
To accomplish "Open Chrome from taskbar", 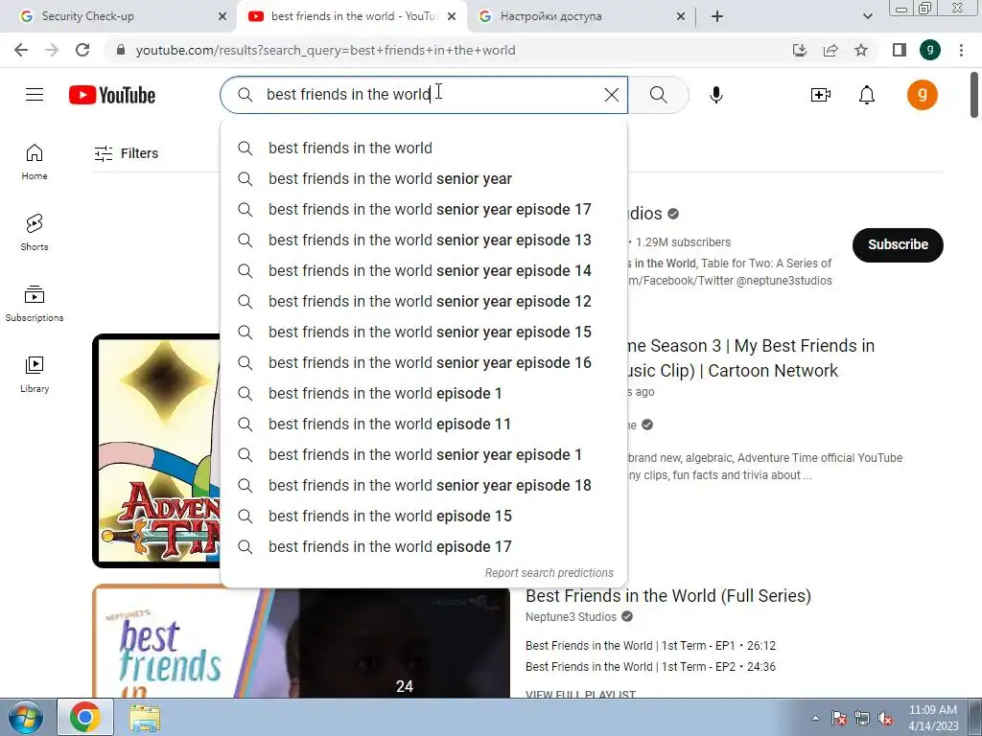I will pyautogui.click(x=85, y=717).
